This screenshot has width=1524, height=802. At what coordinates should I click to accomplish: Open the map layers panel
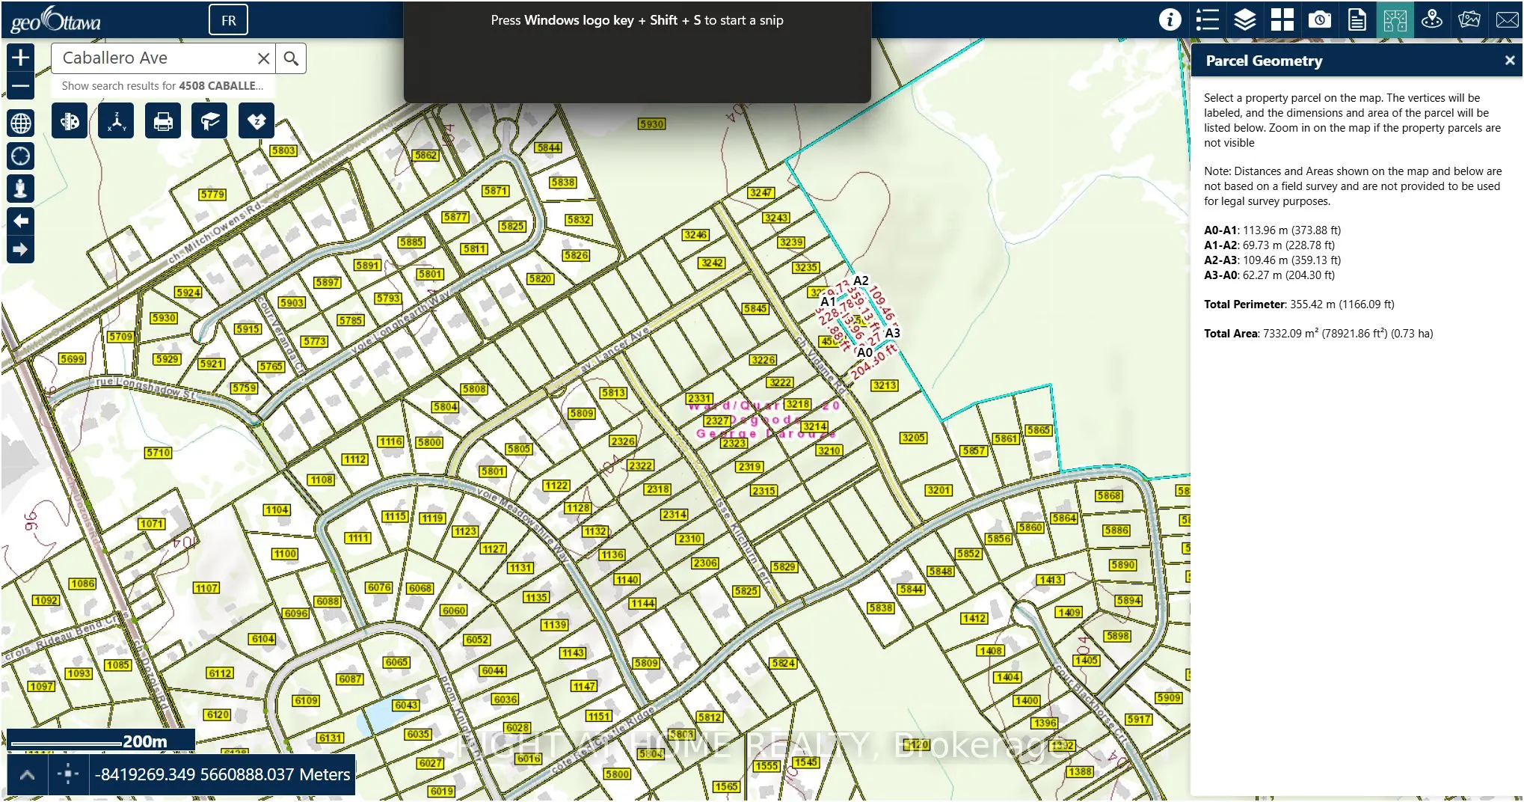[1245, 19]
